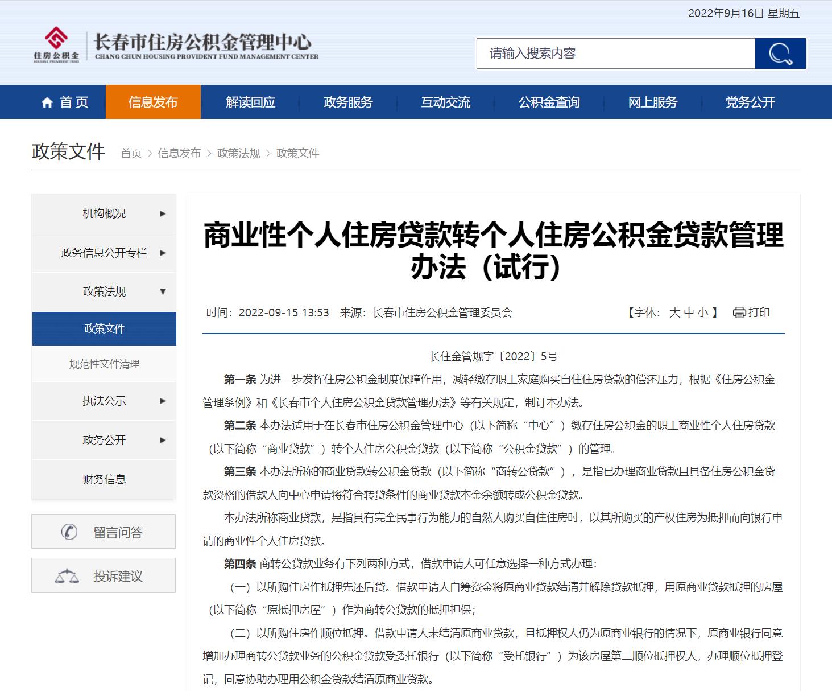Set font size to 小
Screen dimensions: 832x691
(703, 312)
